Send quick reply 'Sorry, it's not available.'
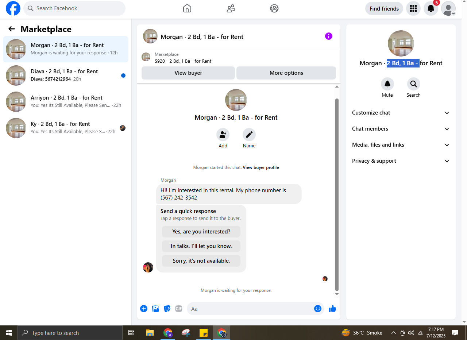The width and height of the screenshot is (467, 340). [201, 261]
